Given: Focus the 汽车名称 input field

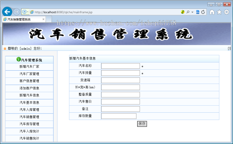Looking at the screenshot, I should 120,66.
